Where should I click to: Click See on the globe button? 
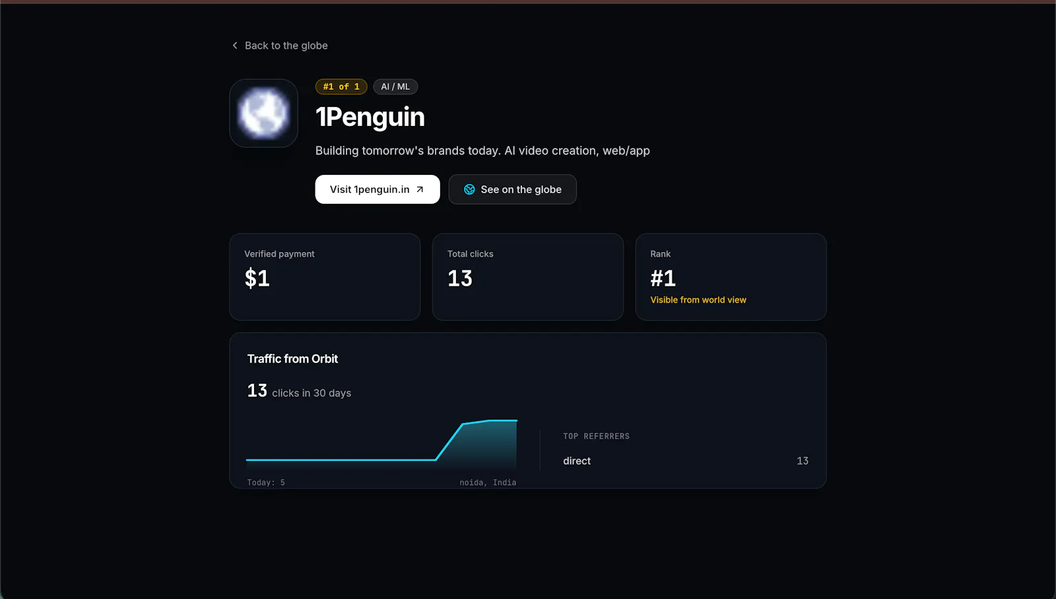coord(513,189)
